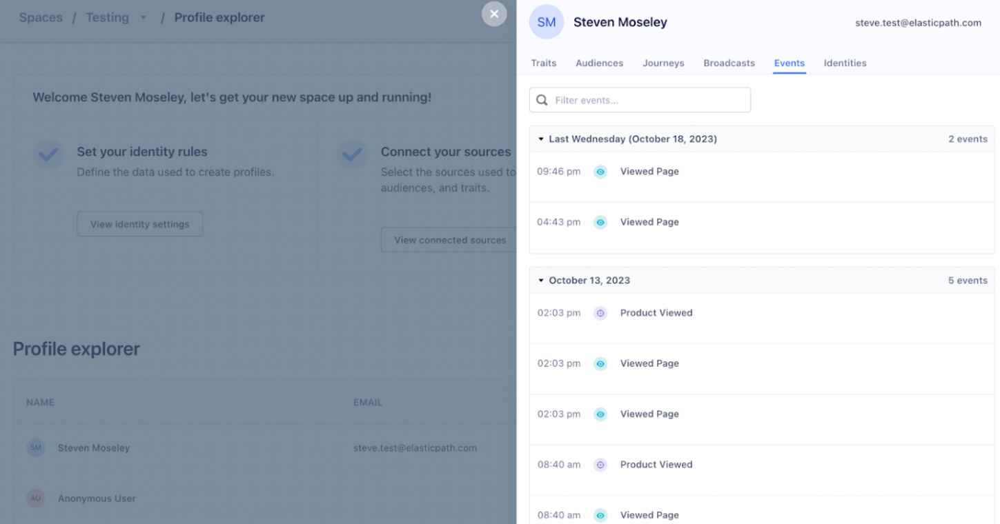Collapse the Last Wednesday October 18 event group
1000x524 pixels.
pos(541,139)
